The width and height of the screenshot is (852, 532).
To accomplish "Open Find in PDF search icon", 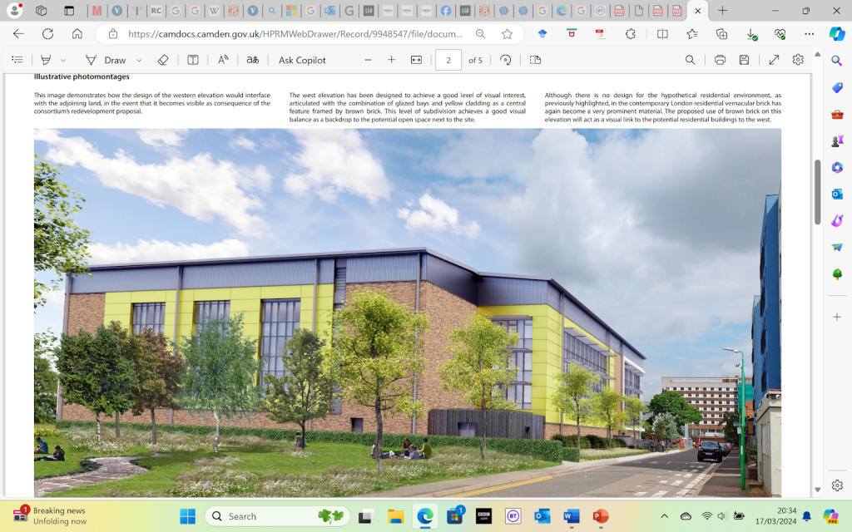I will pyautogui.click(x=690, y=60).
